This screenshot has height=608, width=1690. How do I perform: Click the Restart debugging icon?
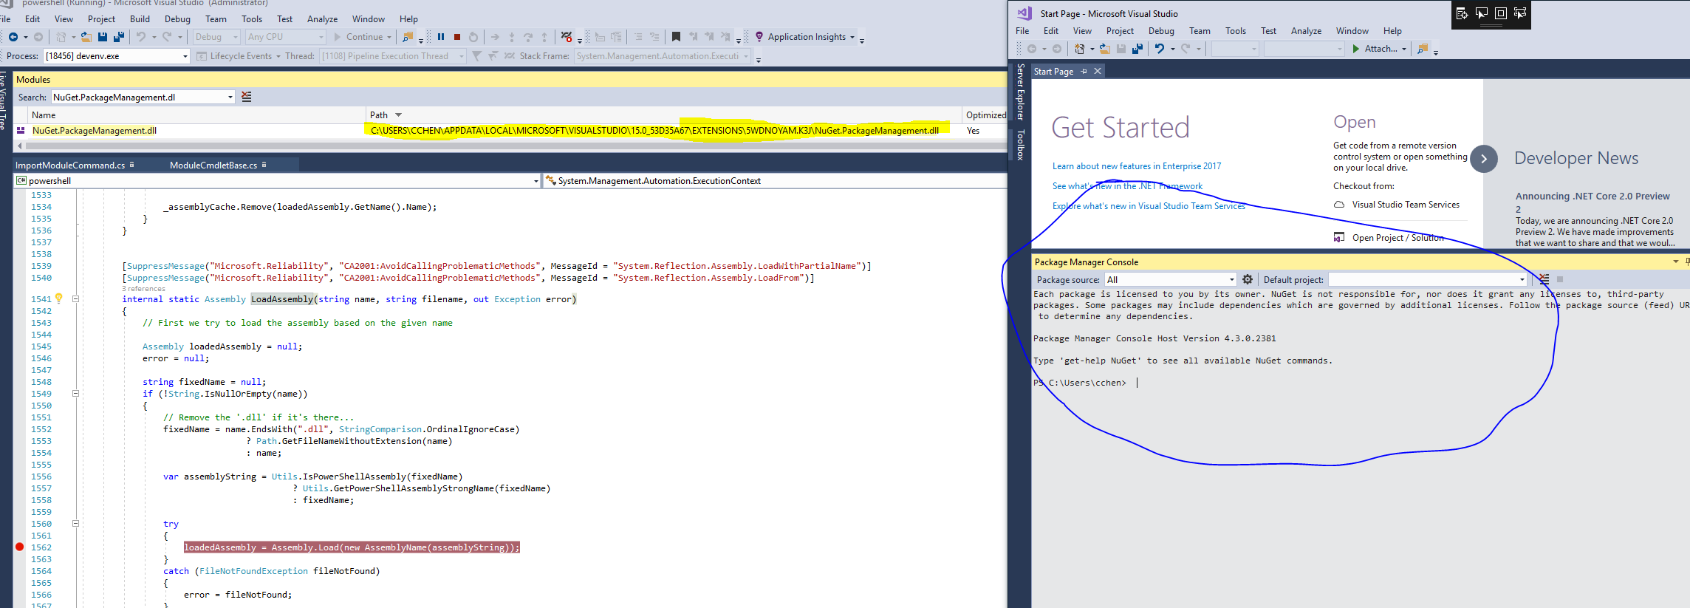[473, 37]
